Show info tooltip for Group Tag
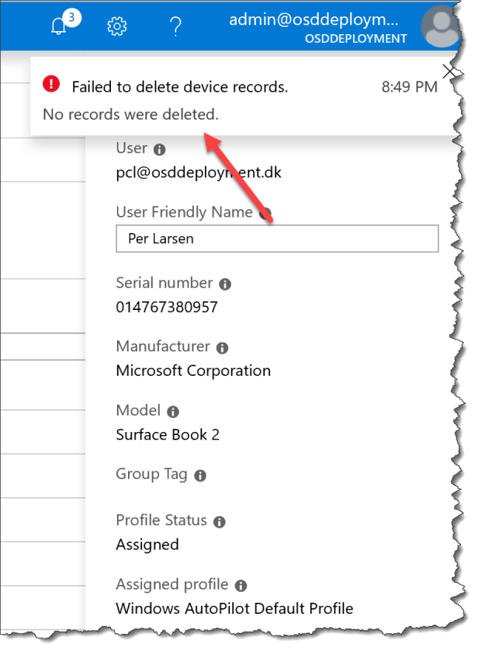This screenshot has height=651, width=478. 199,475
